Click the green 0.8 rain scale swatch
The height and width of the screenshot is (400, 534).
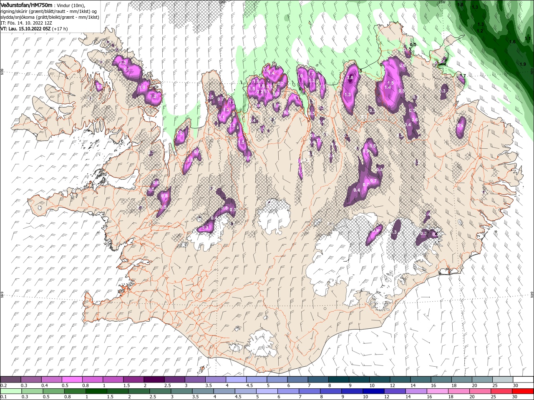[75, 392]
